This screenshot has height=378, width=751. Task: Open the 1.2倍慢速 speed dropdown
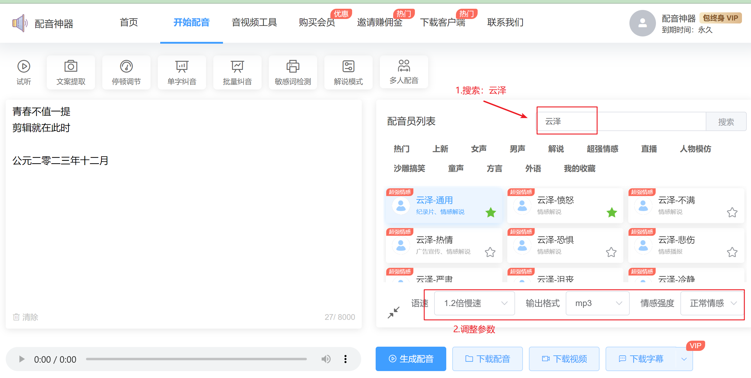(474, 303)
